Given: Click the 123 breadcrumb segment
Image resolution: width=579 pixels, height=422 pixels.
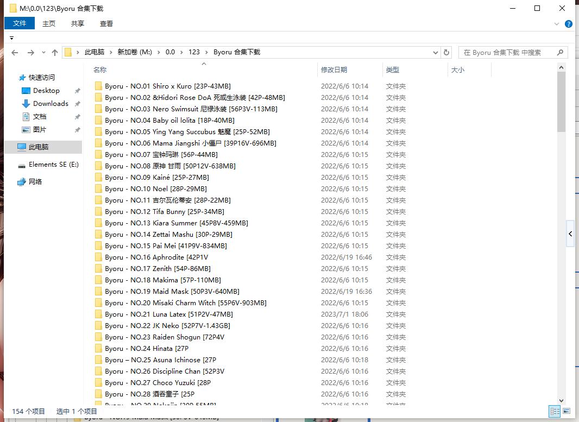Looking at the screenshot, I should pos(194,52).
